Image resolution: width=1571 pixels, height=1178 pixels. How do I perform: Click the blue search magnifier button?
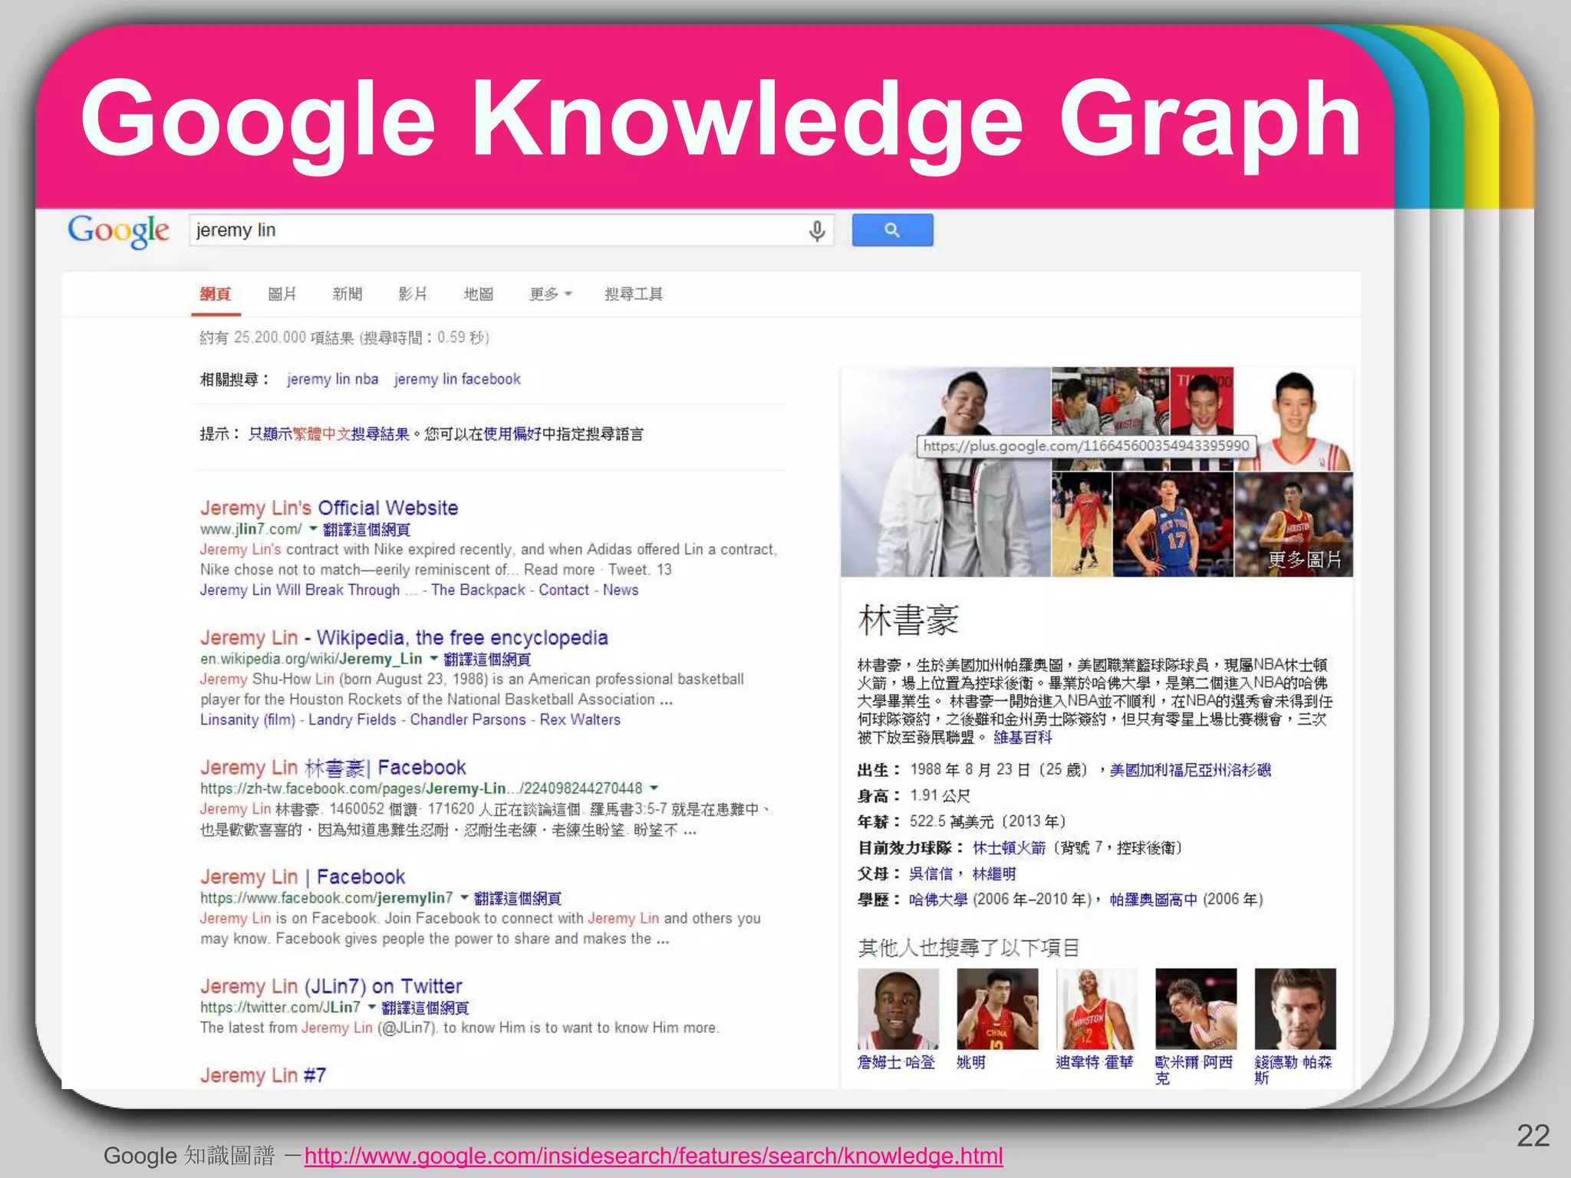tap(892, 230)
